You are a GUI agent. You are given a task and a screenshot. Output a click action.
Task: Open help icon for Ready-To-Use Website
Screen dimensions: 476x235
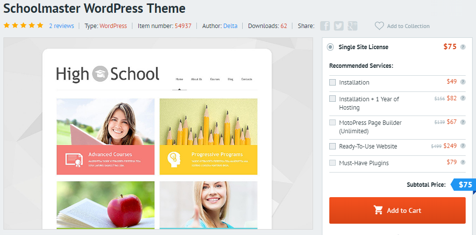coord(463,146)
